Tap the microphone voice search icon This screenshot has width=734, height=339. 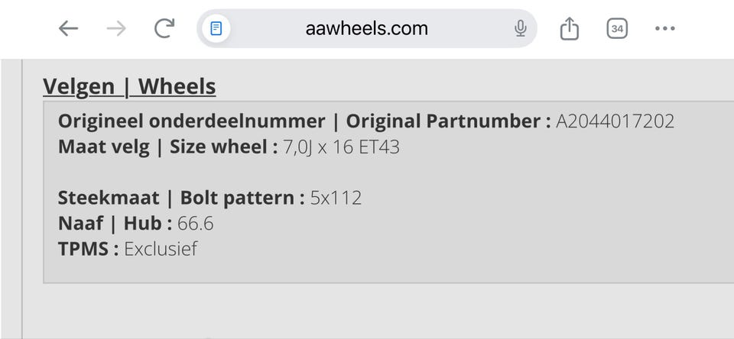coord(521,29)
